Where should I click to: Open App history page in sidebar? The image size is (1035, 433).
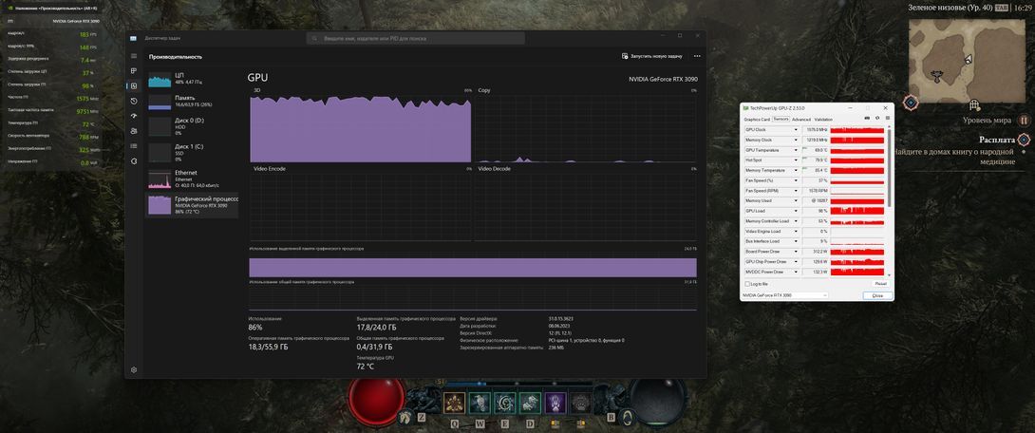point(134,101)
